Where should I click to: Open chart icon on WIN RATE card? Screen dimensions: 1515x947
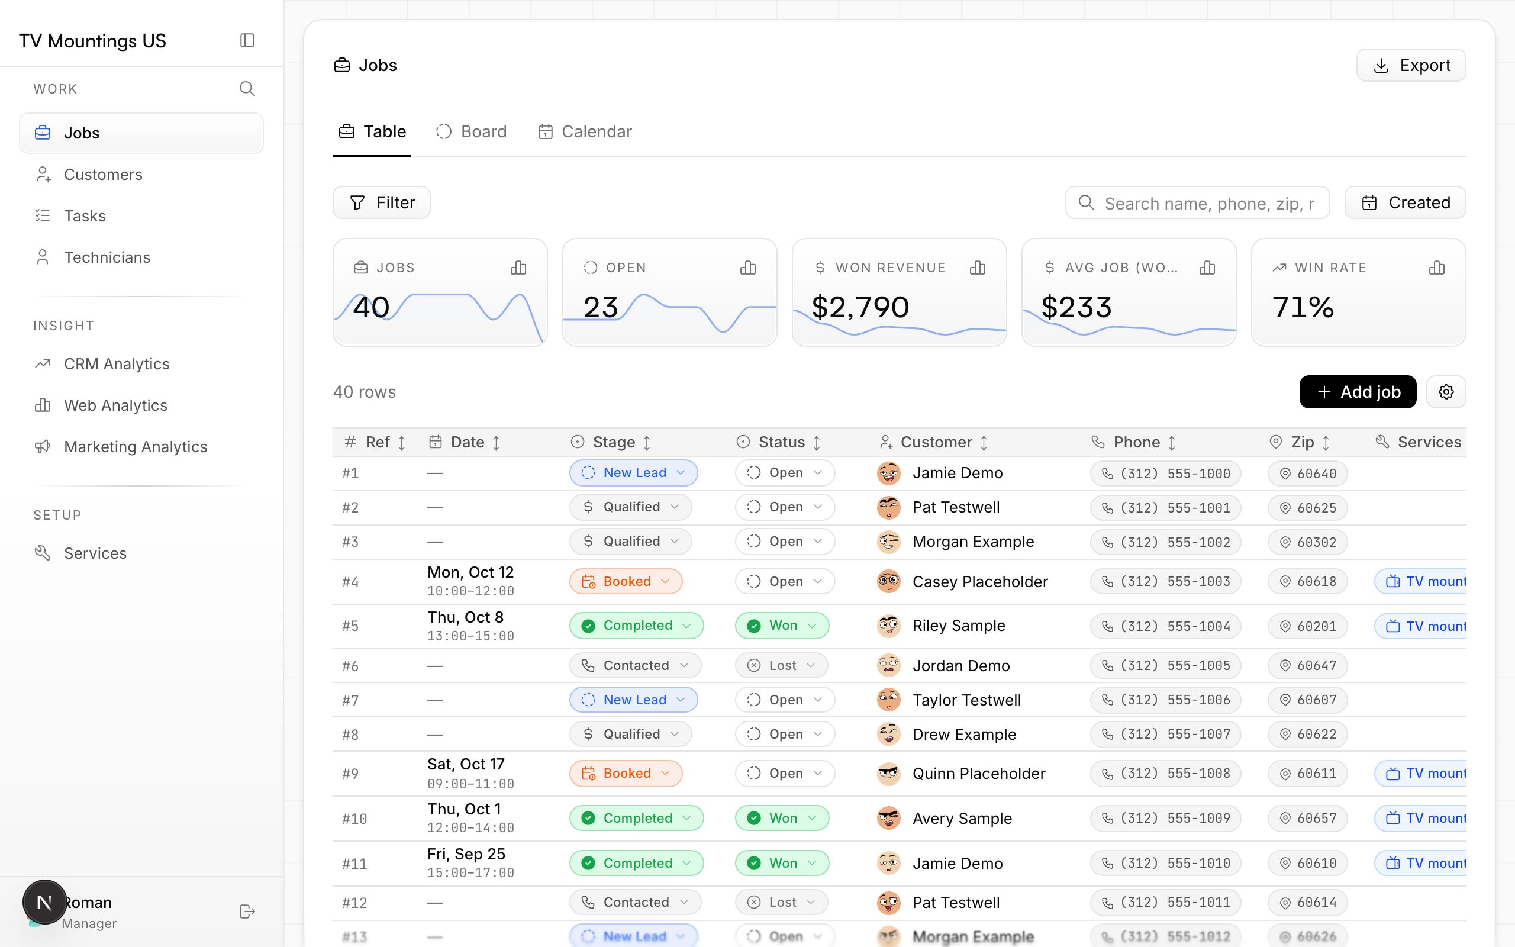coord(1437,268)
